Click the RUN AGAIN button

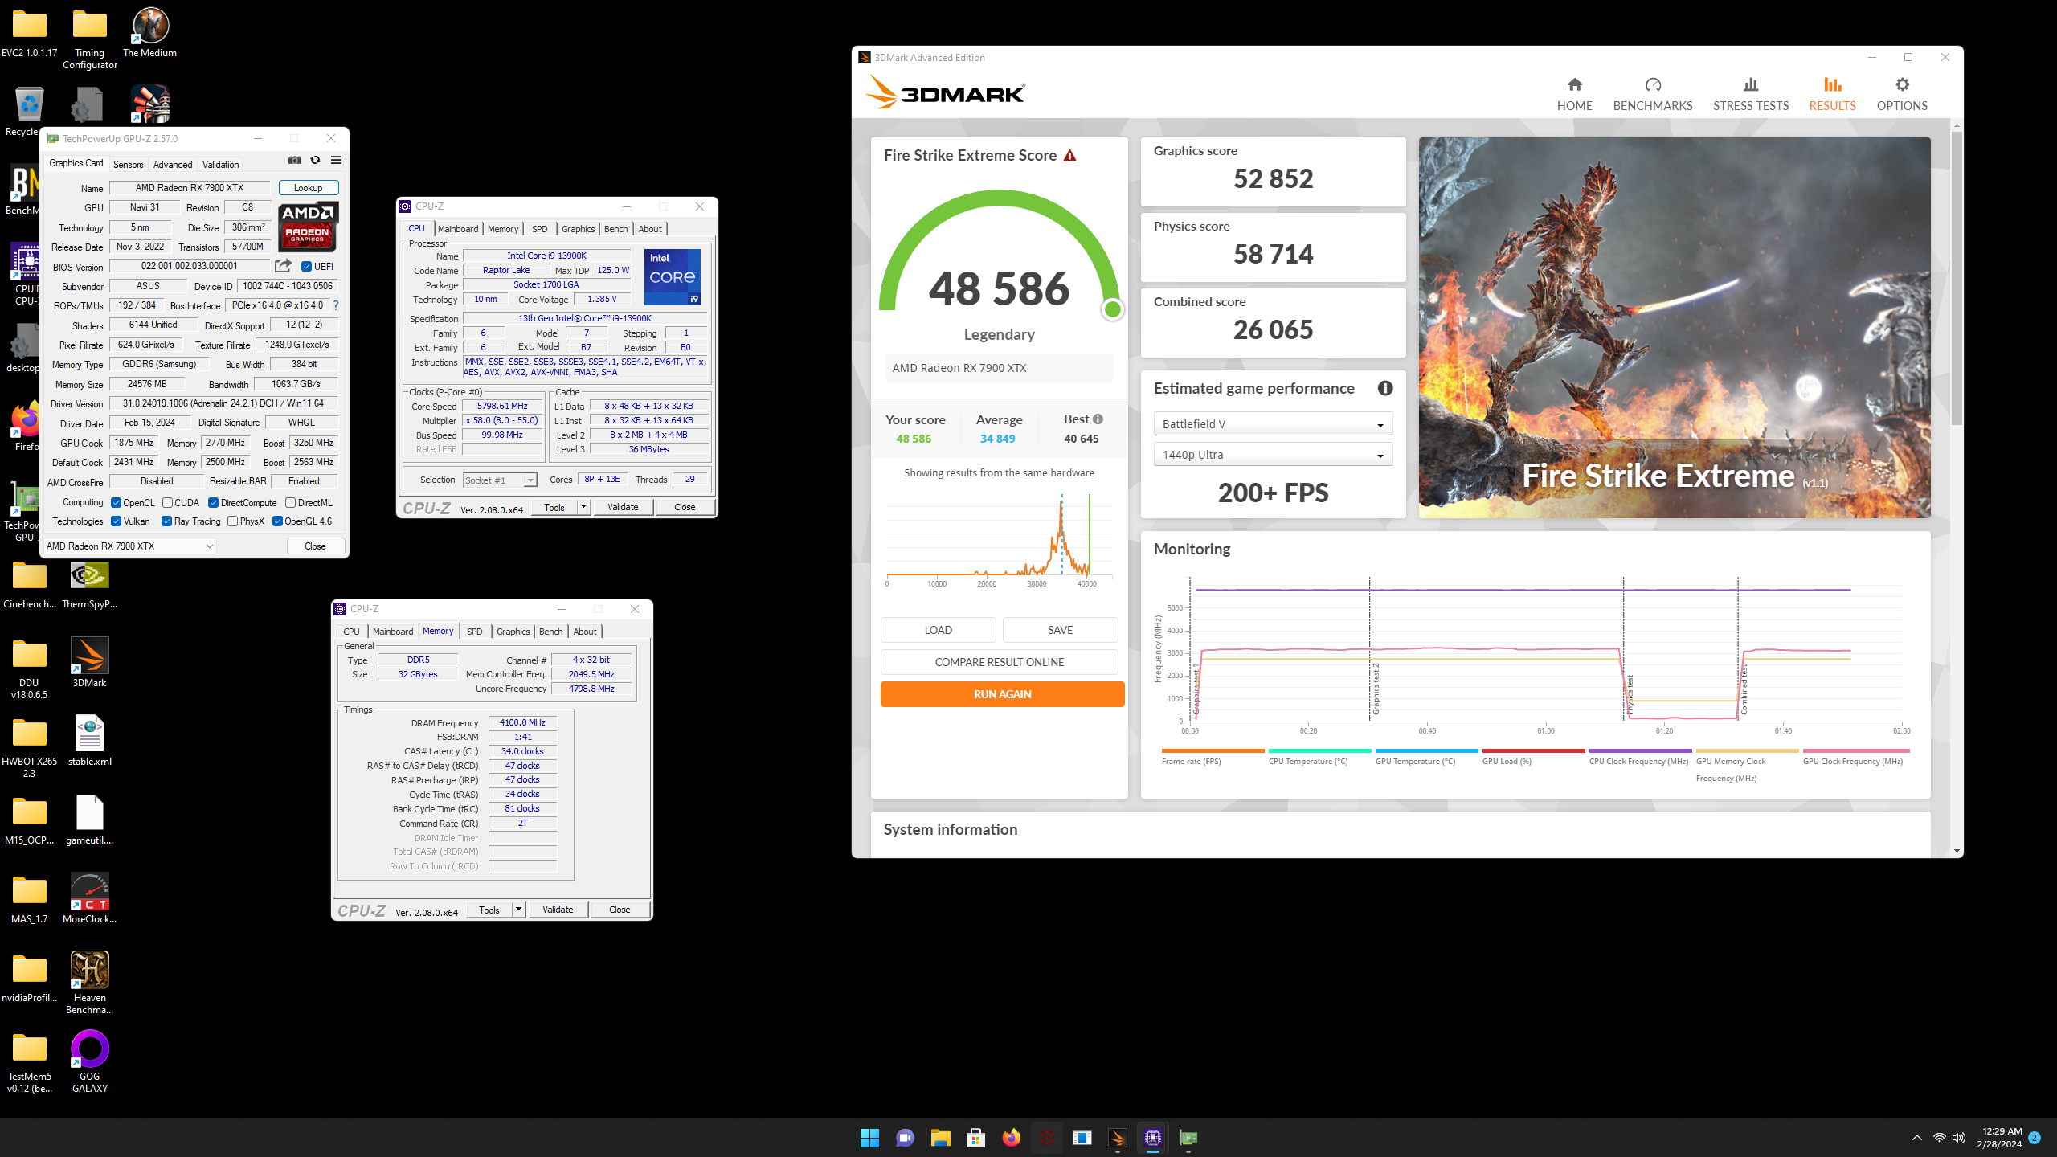pyautogui.click(x=1002, y=694)
